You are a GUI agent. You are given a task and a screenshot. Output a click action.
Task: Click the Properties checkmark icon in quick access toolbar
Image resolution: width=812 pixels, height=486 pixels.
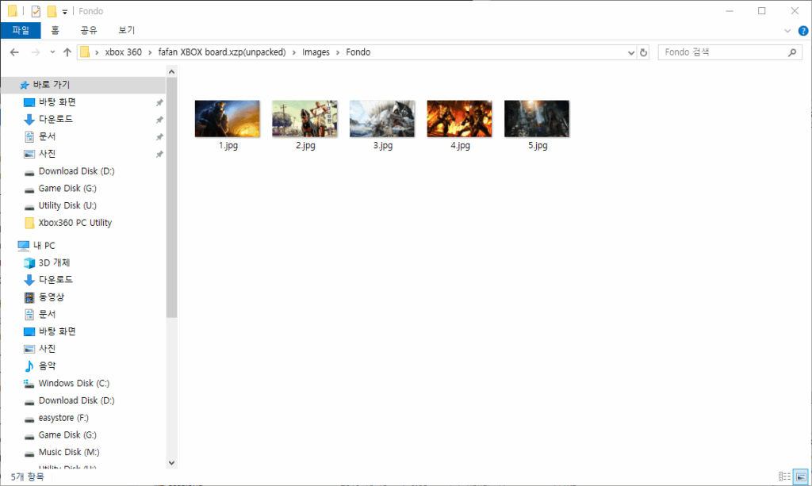pos(36,11)
